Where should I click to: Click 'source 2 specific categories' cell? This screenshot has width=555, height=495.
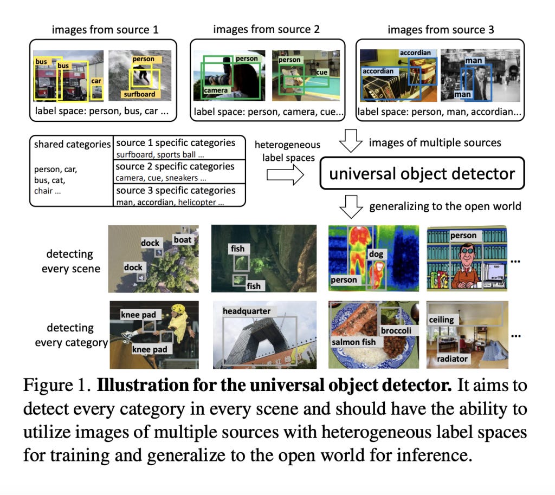(x=175, y=166)
